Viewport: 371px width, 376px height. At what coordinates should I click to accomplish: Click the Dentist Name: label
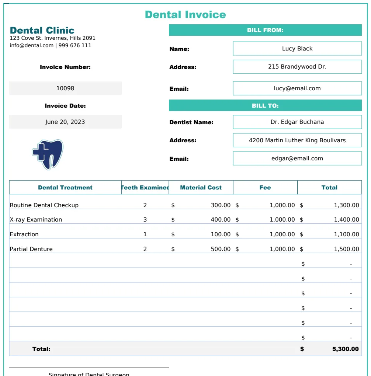click(191, 122)
